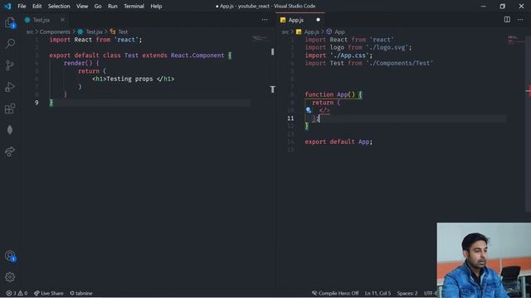Click './Components/Test' import path
Image resolution: width=531 pixels, height=298 pixels.
point(399,63)
